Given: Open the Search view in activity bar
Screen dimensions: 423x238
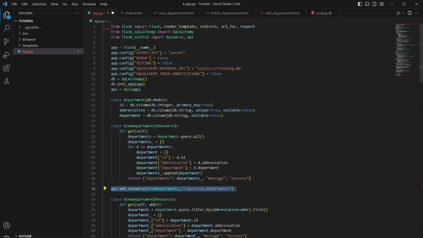Looking at the screenshot, I should coord(7,28).
